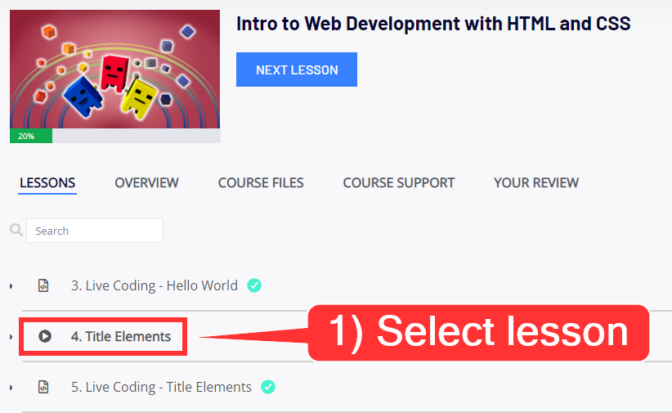Click the Next Lesson button

(x=297, y=70)
